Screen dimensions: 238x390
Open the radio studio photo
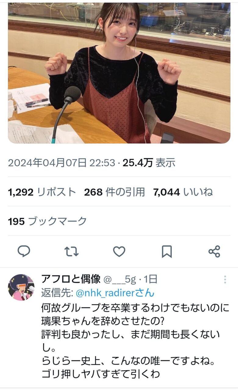119,73
